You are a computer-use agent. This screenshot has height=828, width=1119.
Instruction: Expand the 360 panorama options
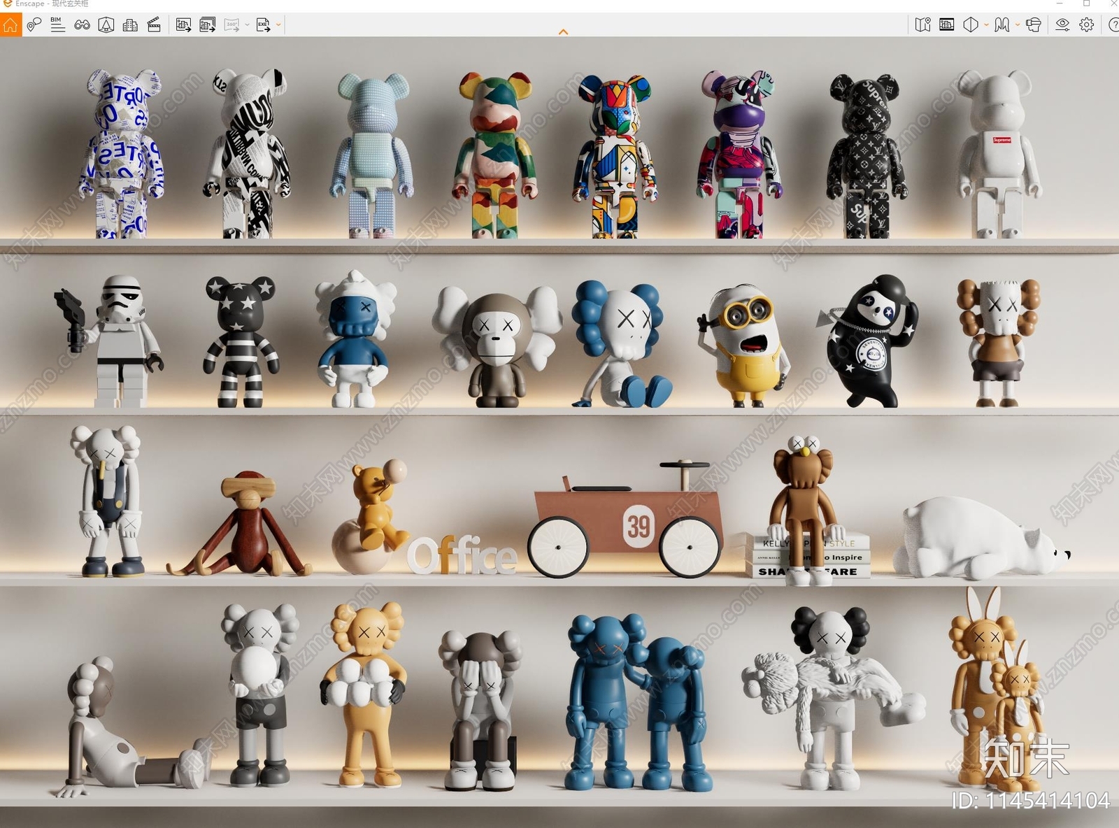pyautogui.click(x=247, y=25)
